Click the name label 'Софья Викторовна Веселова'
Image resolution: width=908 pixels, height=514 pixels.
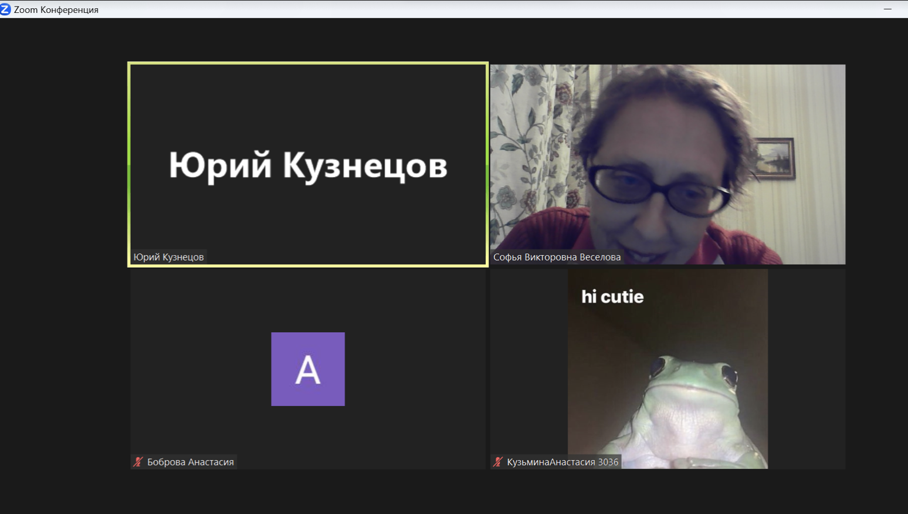pyautogui.click(x=557, y=257)
